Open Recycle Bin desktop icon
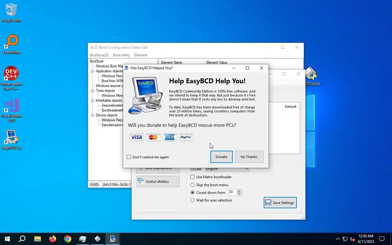The width and height of the screenshot is (392, 245). [11, 13]
